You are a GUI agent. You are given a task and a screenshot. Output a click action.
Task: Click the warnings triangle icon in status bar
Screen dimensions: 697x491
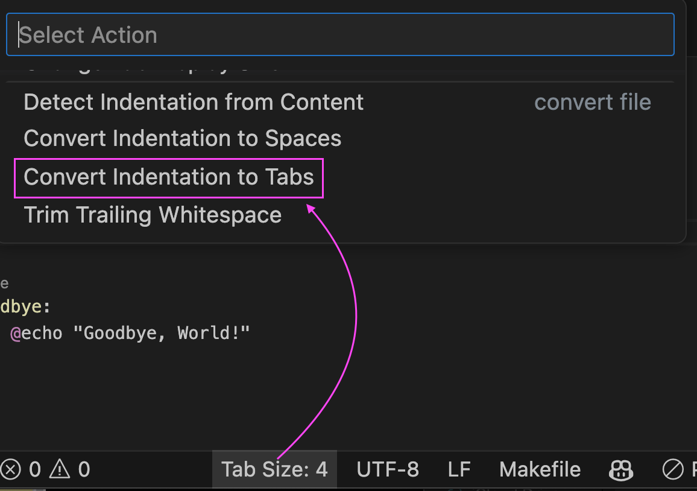[x=60, y=469]
